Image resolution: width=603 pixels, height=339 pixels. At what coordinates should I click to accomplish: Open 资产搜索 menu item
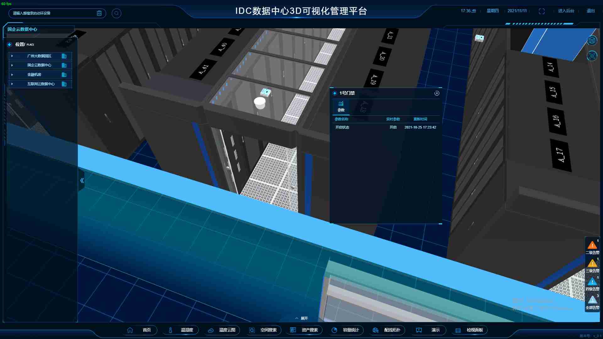[304, 330]
